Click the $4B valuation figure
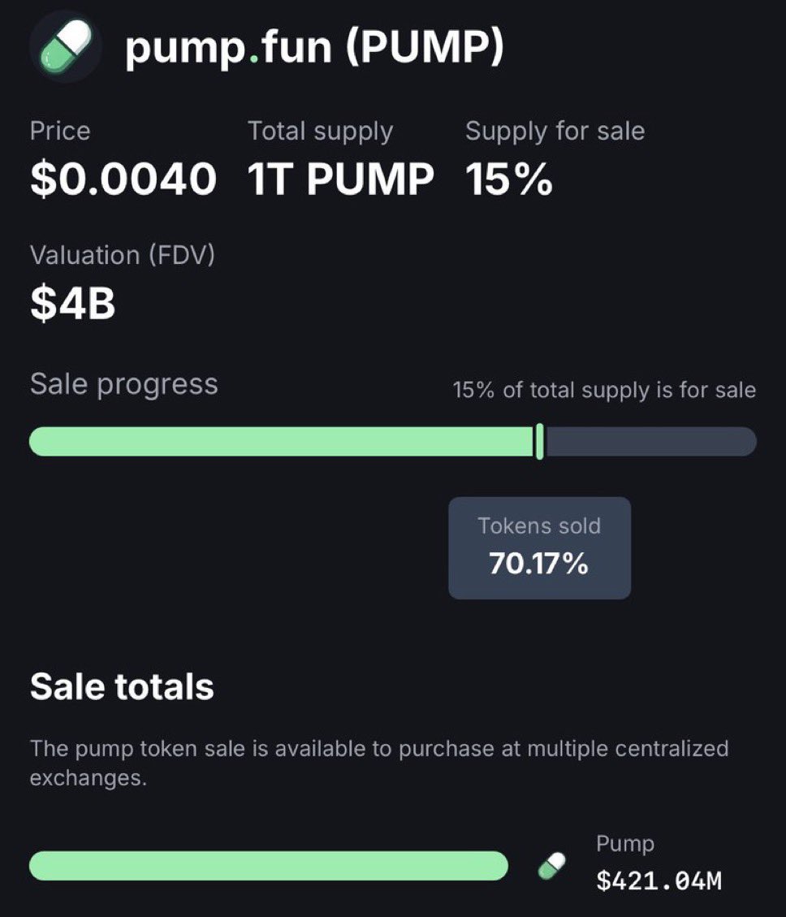This screenshot has height=917, width=786. [x=73, y=304]
